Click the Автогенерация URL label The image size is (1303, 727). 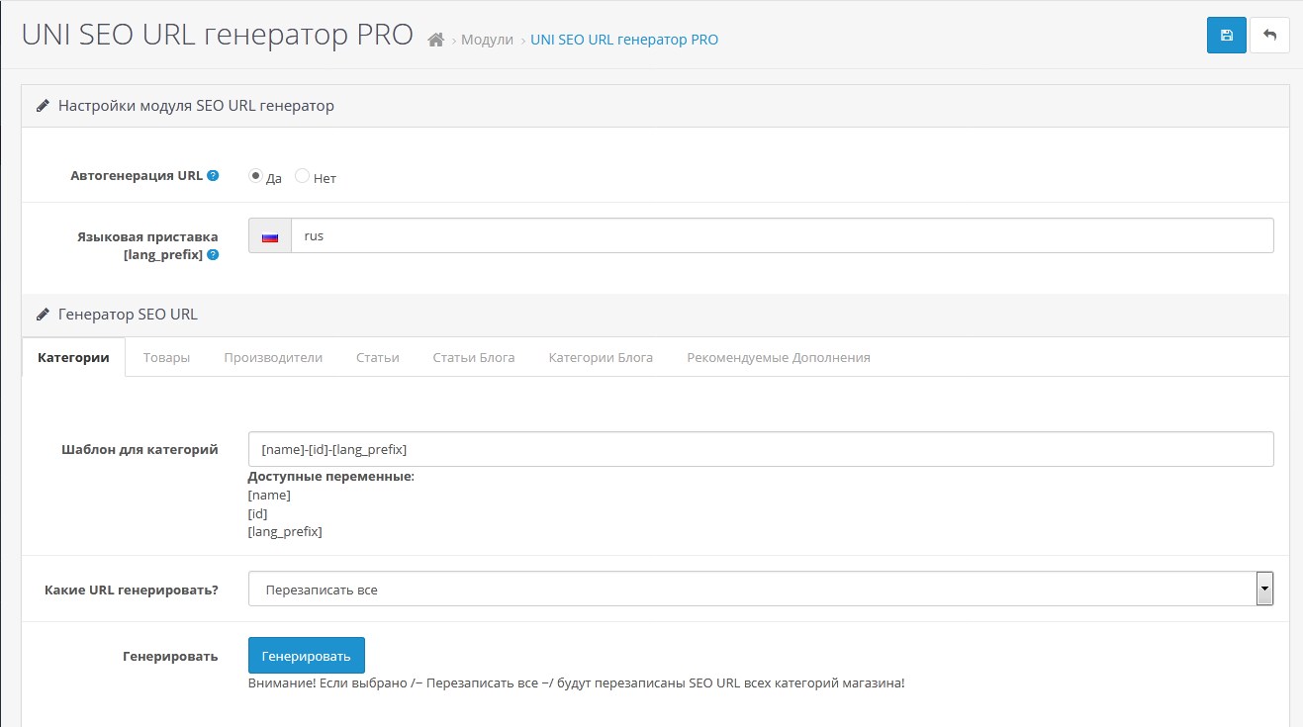(x=137, y=176)
